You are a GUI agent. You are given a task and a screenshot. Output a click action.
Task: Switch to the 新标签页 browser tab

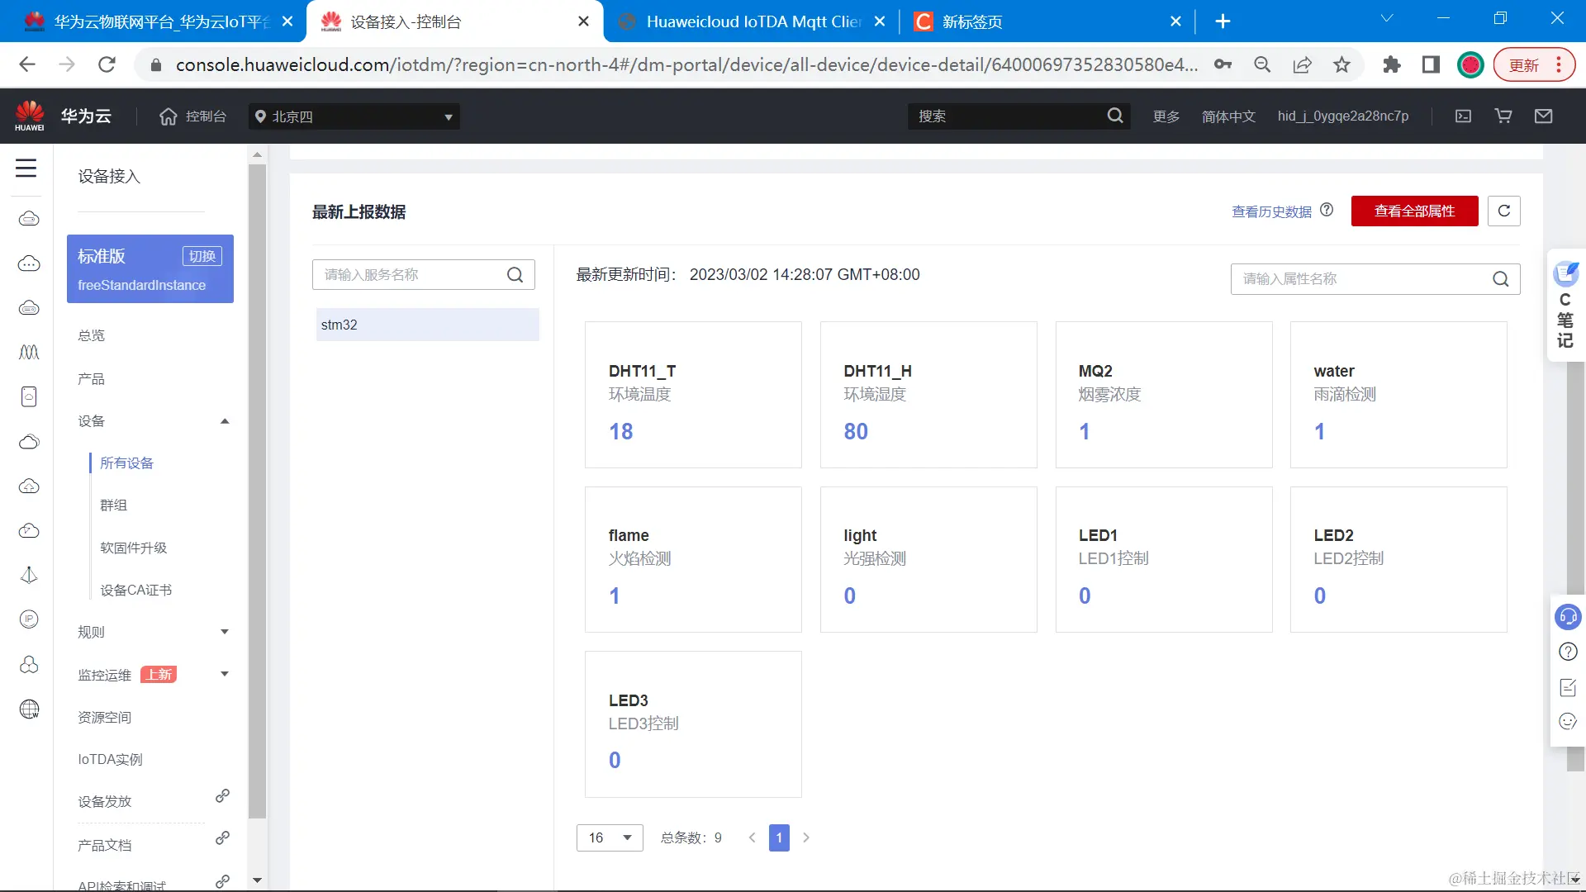1047,21
